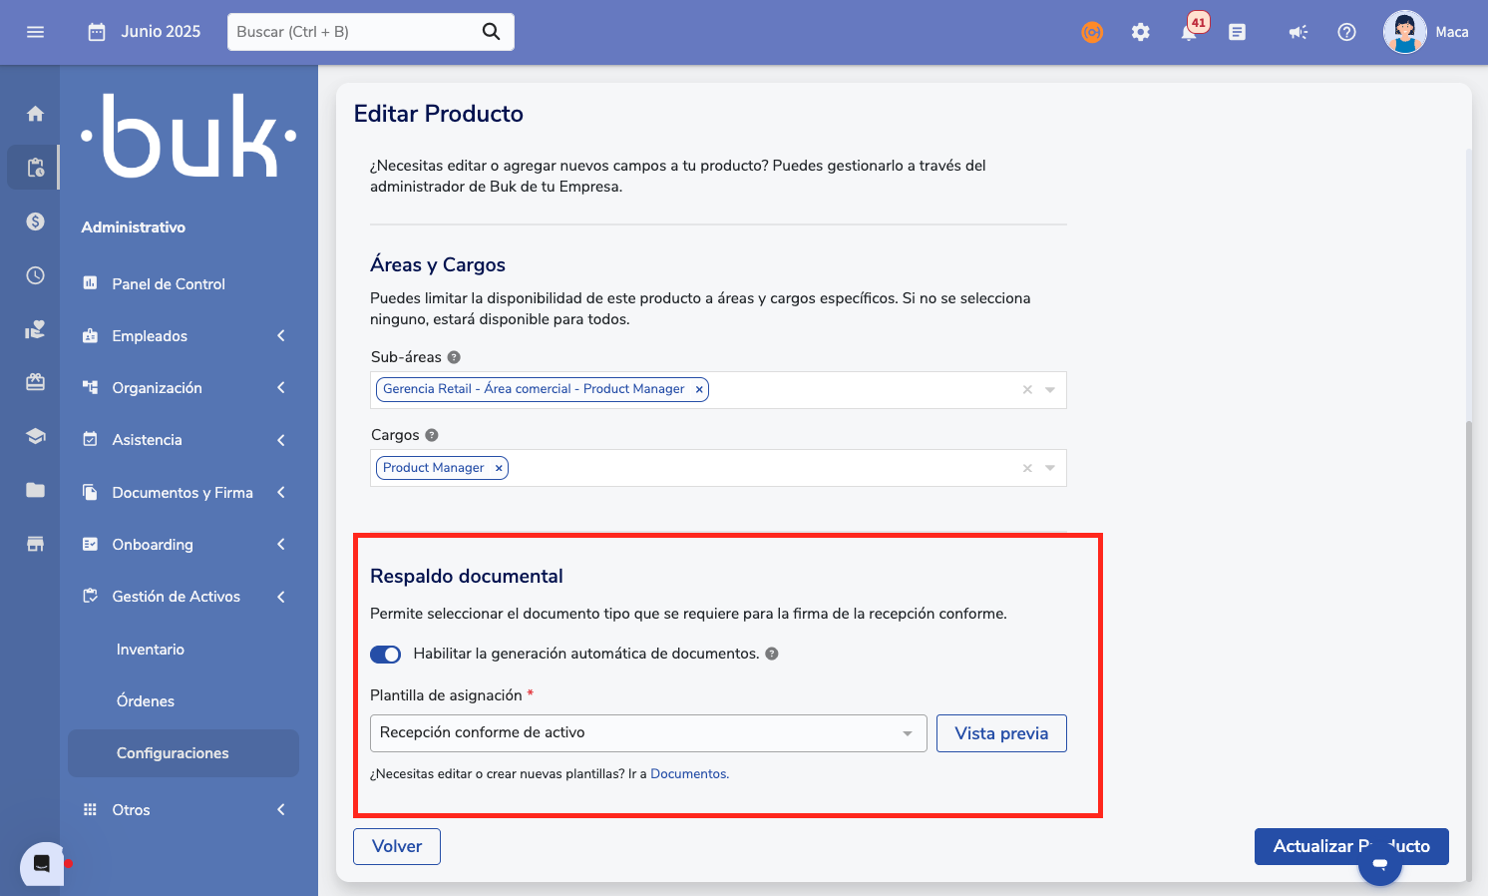Open Inventario under Gestión de Activos
The width and height of the screenshot is (1488, 896).
coord(151,650)
